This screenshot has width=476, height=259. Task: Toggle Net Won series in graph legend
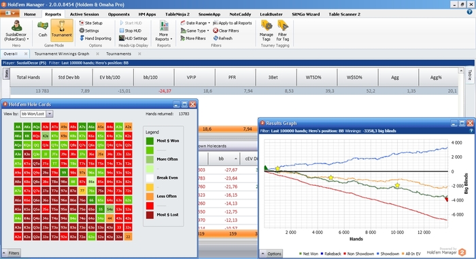(309, 254)
